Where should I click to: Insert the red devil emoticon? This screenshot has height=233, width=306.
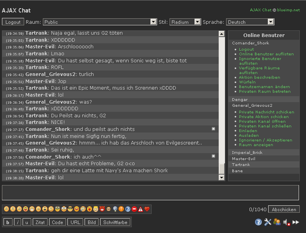pyautogui.click(x=102, y=209)
